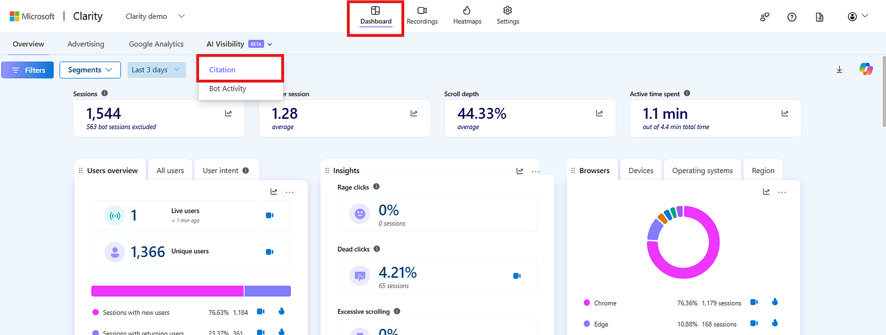Show chart in the Browsers card

(766, 192)
